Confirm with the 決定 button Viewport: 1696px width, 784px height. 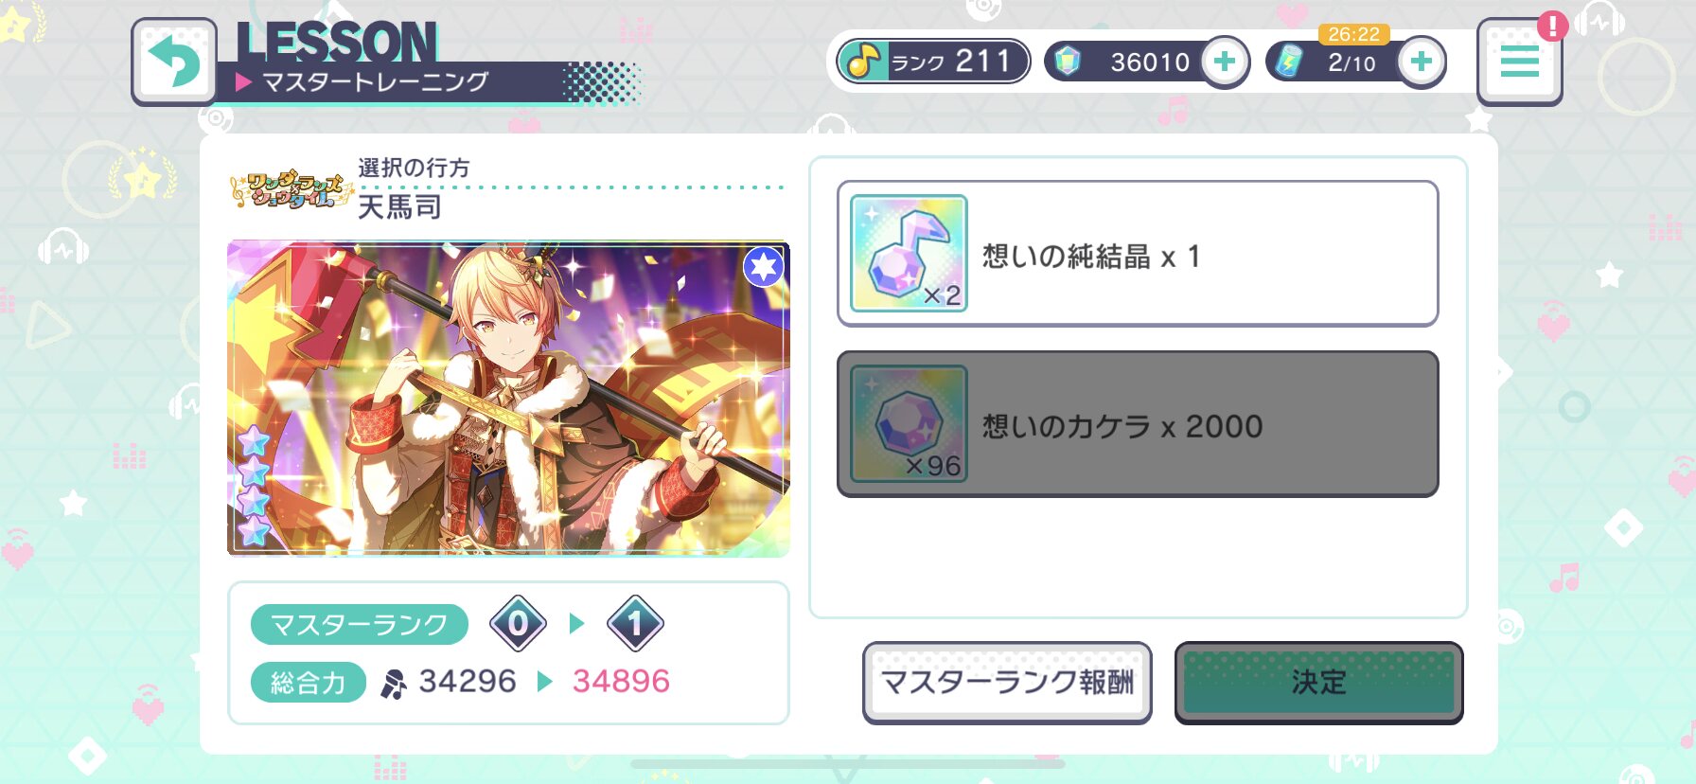click(1318, 683)
